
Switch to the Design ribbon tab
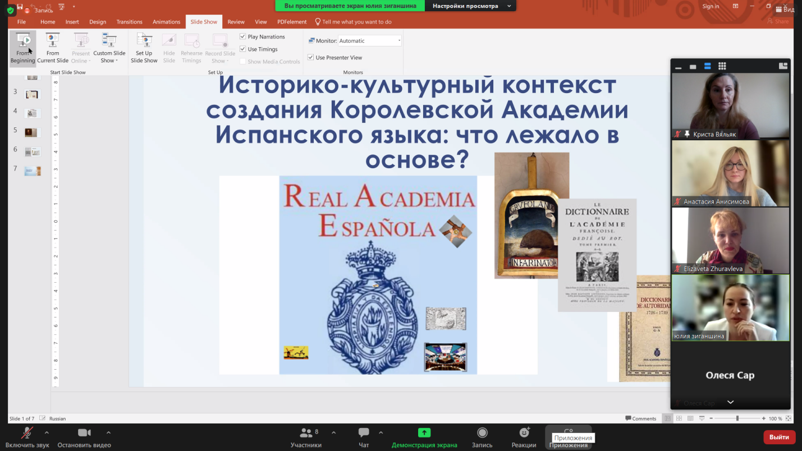[98, 22]
